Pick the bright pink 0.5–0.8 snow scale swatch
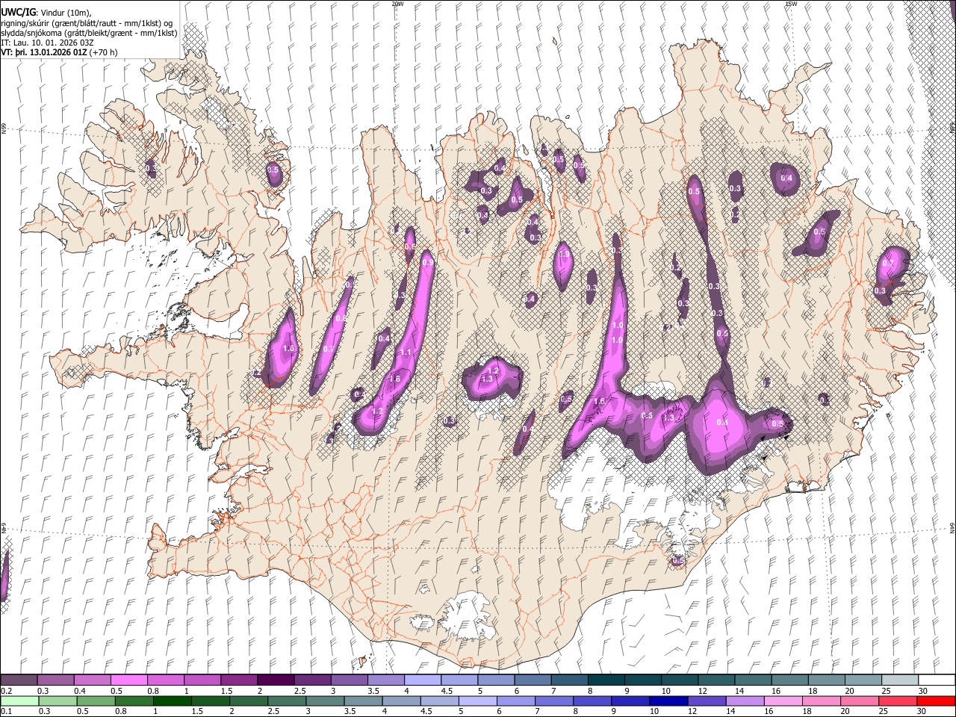The width and height of the screenshot is (956, 717). click(128, 680)
